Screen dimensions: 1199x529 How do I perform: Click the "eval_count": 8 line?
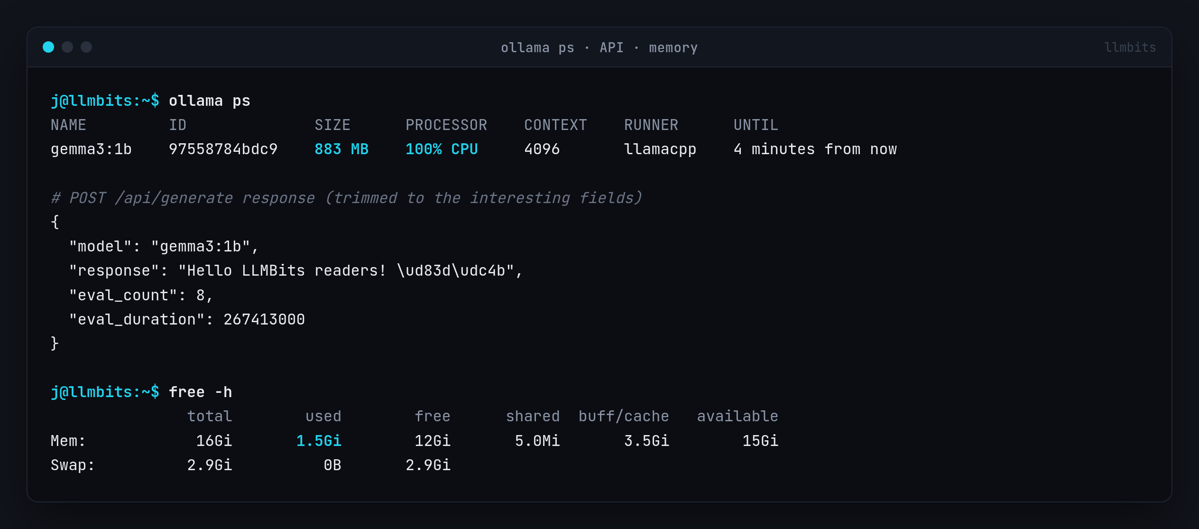141,295
